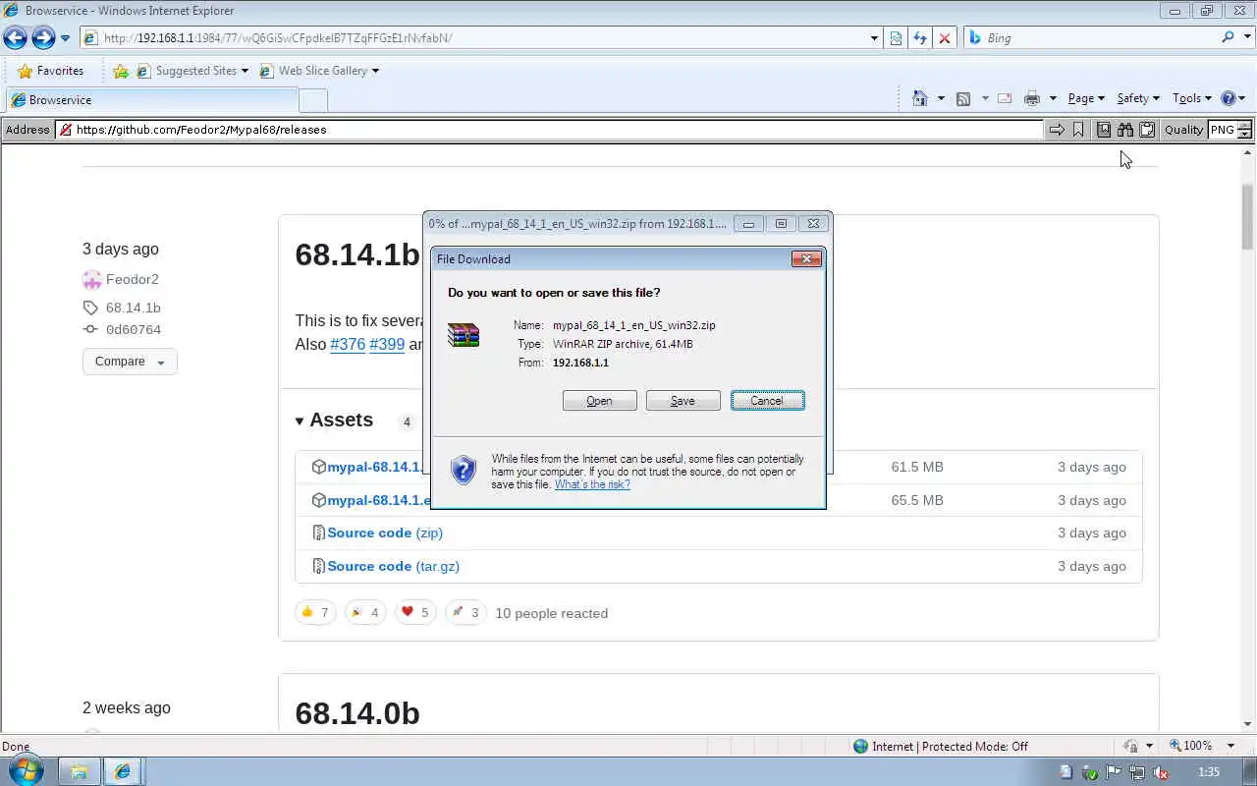Click the Browservice binoculars find icon

point(1125,130)
